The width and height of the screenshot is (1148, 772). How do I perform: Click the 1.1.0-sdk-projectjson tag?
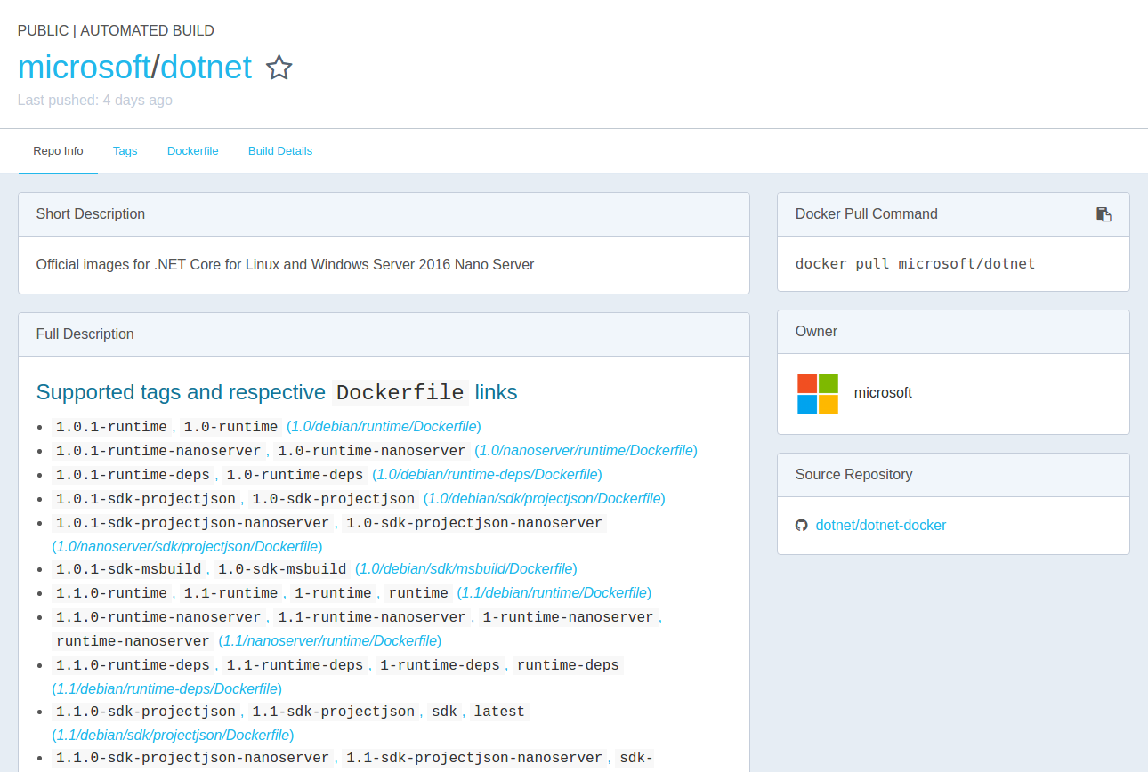click(x=146, y=711)
